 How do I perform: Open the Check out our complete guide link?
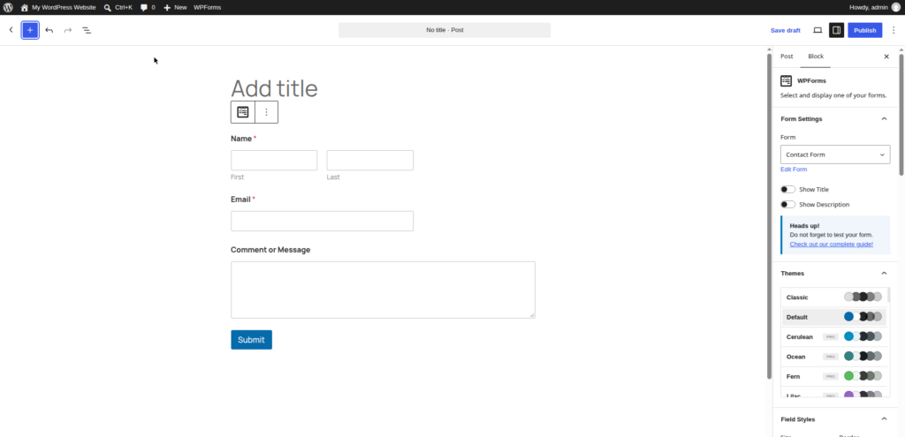831,244
